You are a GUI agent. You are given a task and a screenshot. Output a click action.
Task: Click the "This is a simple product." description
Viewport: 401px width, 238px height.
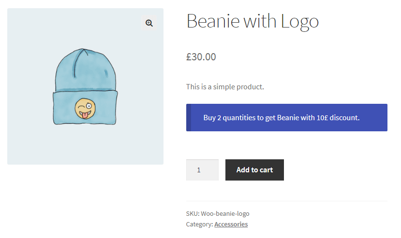(x=225, y=87)
